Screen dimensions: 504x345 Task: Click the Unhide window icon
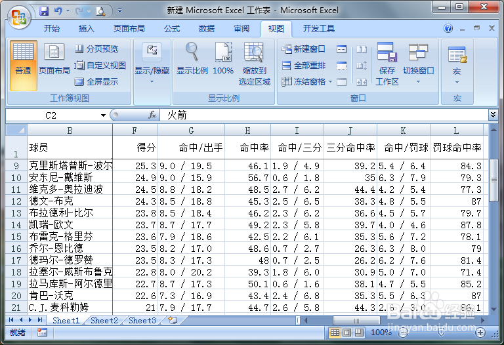pyautogui.click(x=341, y=82)
